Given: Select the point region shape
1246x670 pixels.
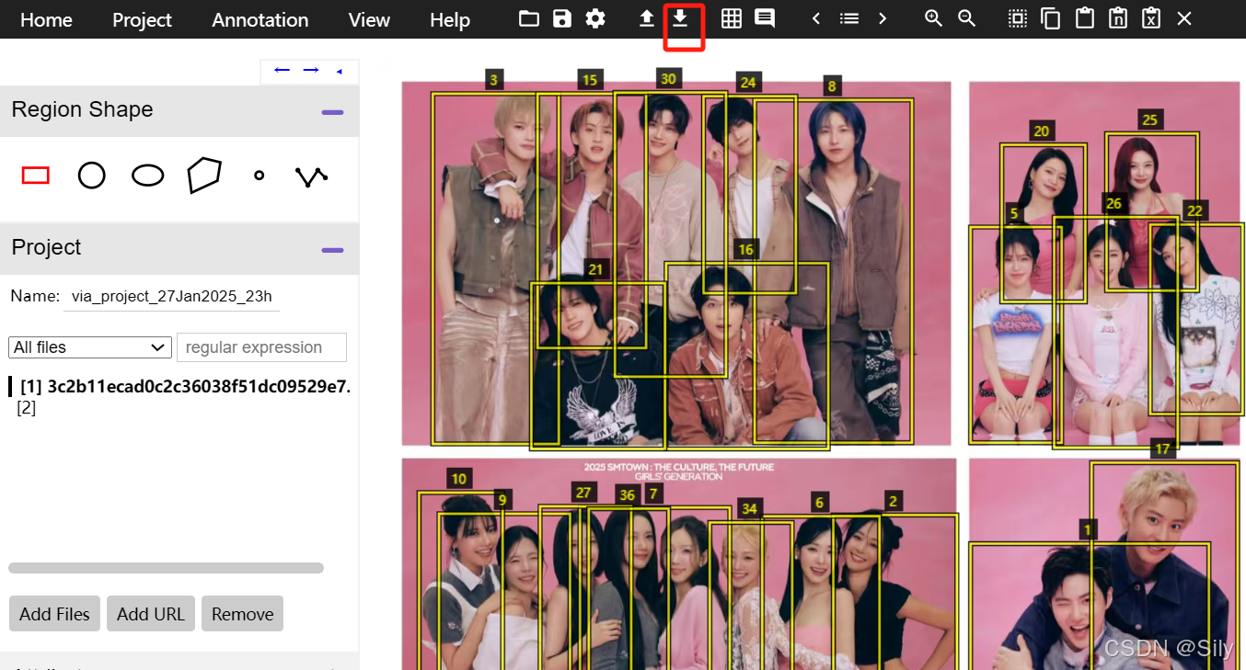Looking at the screenshot, I should tap(260, 175).
